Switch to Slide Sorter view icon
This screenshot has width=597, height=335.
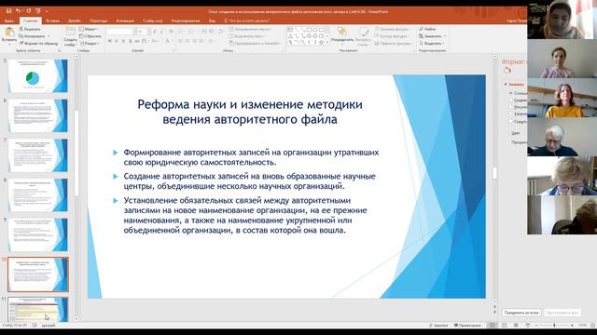point(505,325)
